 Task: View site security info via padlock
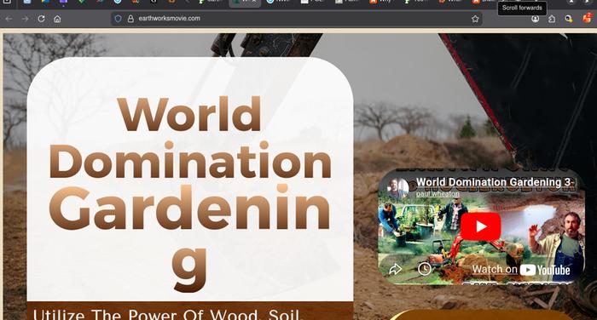pyautogui.click(x=130, y=19)
